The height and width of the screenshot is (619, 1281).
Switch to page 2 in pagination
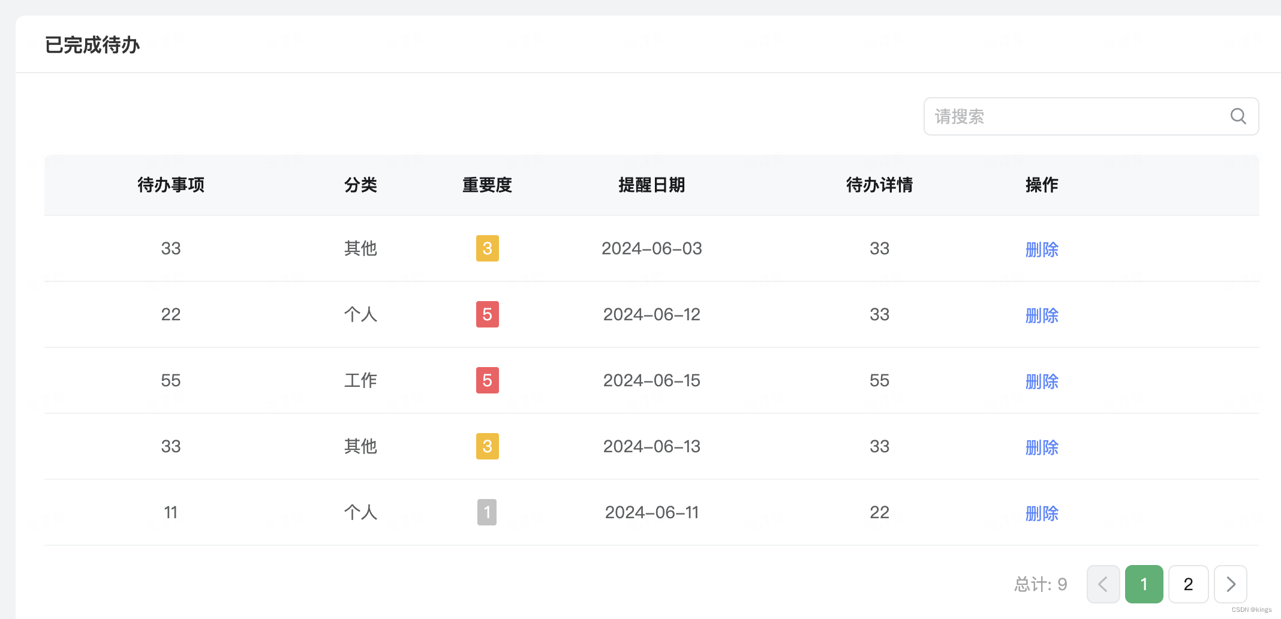(1188, 584)
